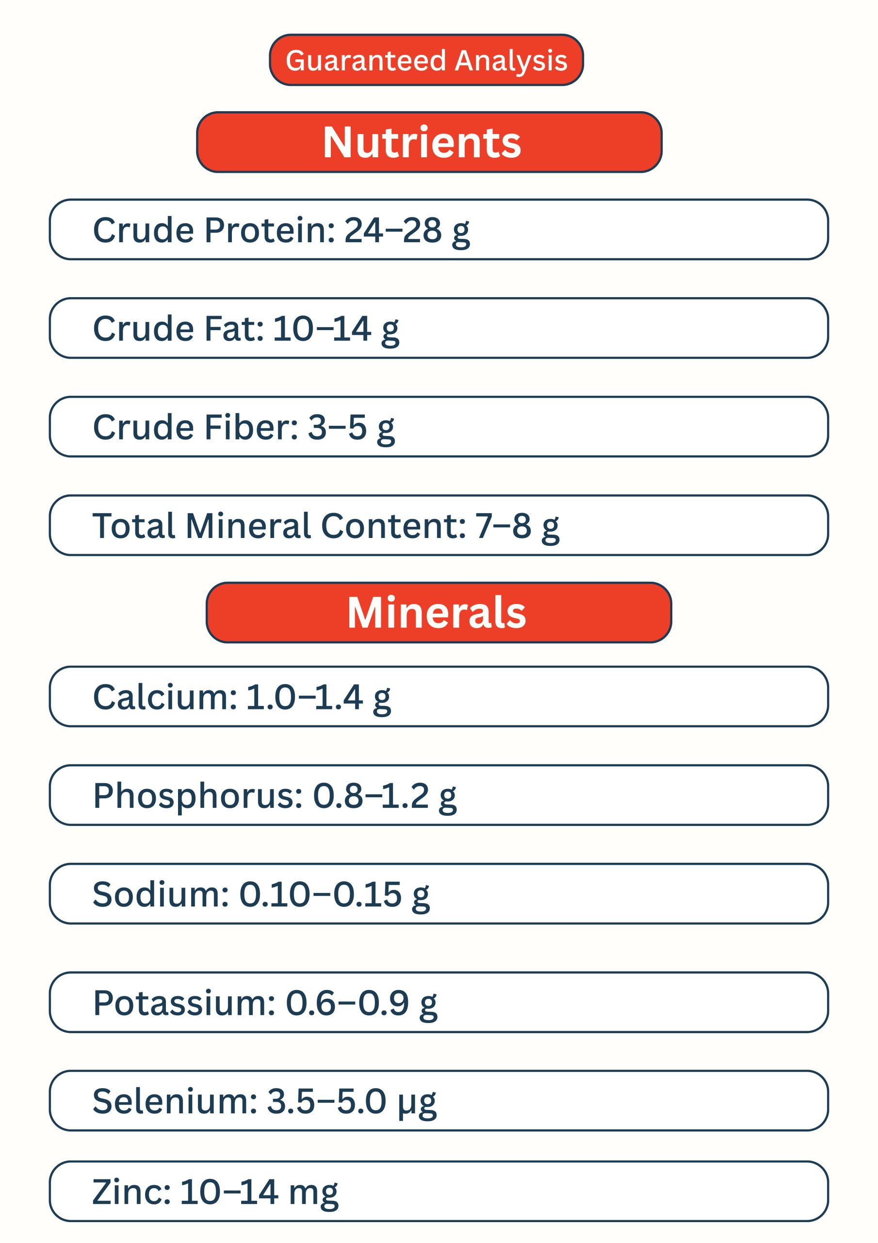Select the Selenium 3.5–5.0 µg row

click(x=439, y=1101)
